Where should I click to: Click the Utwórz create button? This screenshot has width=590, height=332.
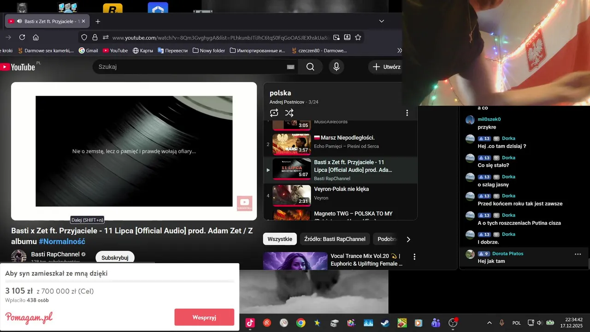pyautogui.click(x=386, y=67)
